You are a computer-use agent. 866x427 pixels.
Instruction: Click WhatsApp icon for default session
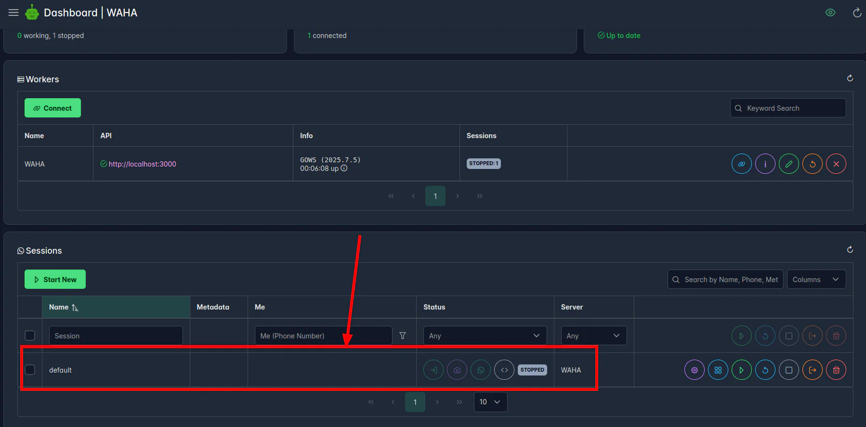(x=481, y=370)
